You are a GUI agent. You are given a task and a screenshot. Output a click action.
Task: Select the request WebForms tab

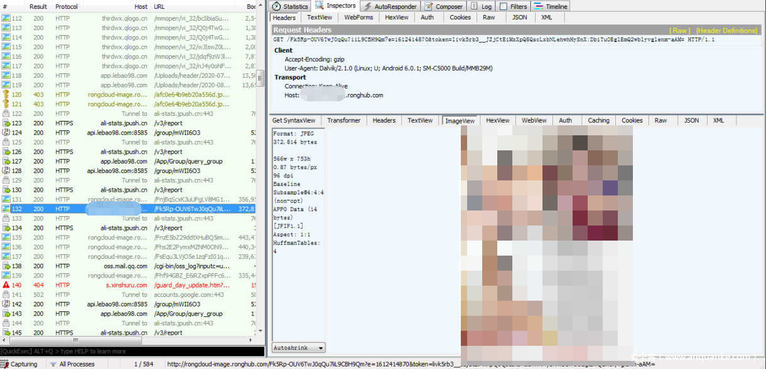359,18
